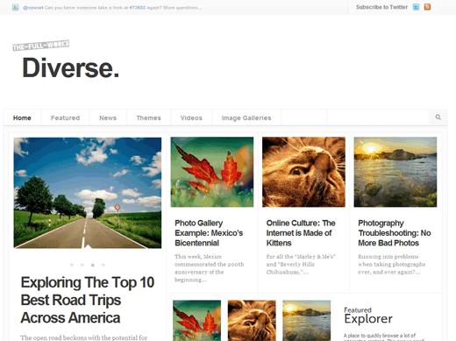Viewport: 456px width, 341px height.
Task: Click the large kitten thumbnail
Action: [303, 172]
